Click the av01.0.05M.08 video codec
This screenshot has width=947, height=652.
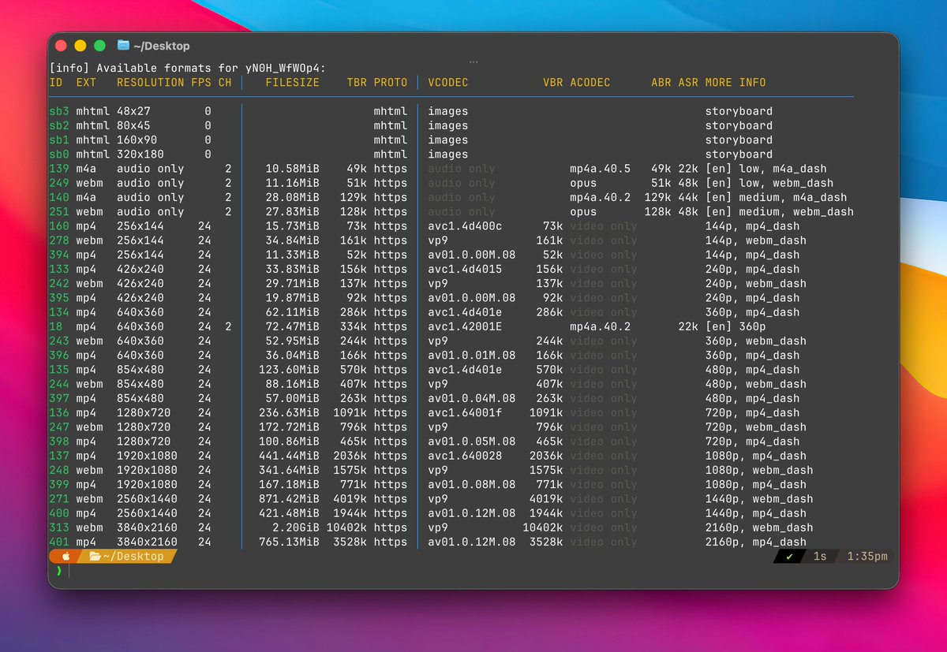click(x=472, y=441)
